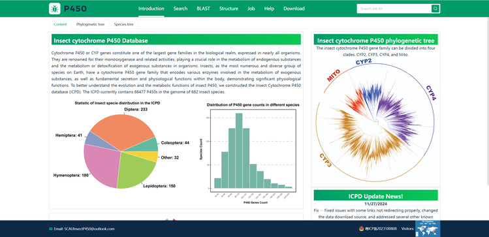Screen dimensions: 489x237
Task: Switch to the Phylogenetic tree tab
Action: pyautogui.click(x=91, y=24)
